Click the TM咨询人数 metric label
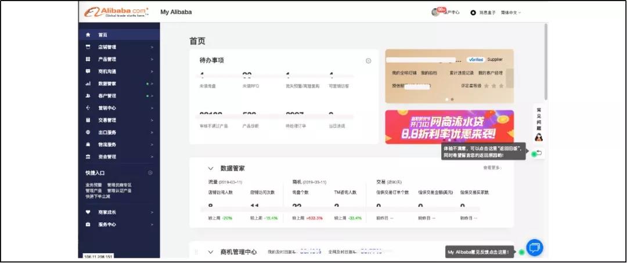Screen dimensions: 627x263 (x=345, y=192)
